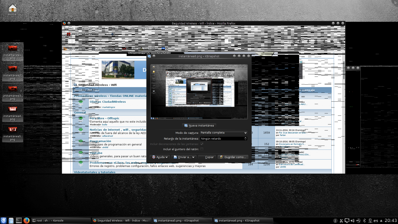Screen dimensions: 398x224
Task: Switch to 'instantánea6.png – KSnapshot' taskbar entry
Action: (243, 221)
